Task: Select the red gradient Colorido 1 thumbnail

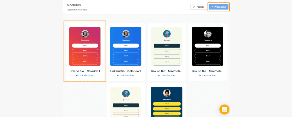Action: pos(85,46)
